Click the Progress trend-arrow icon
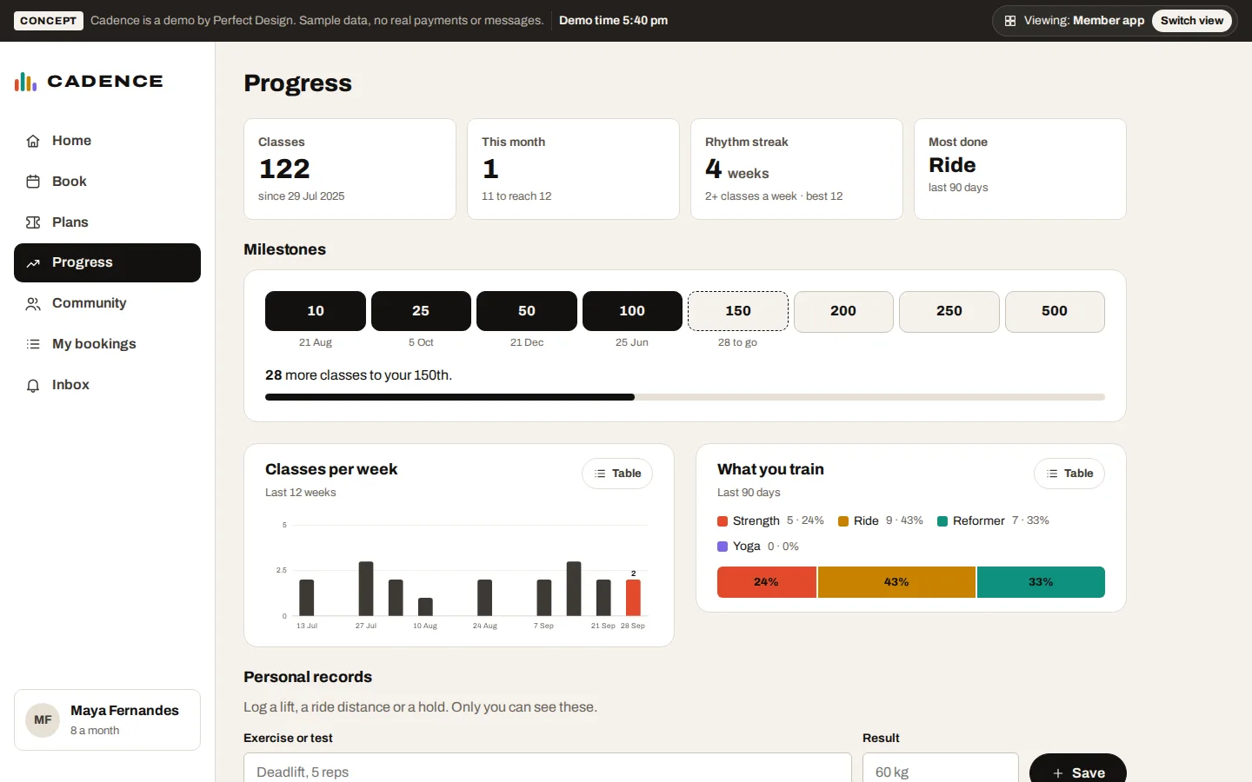The image size is (1252, 782). tap(33, 262)
